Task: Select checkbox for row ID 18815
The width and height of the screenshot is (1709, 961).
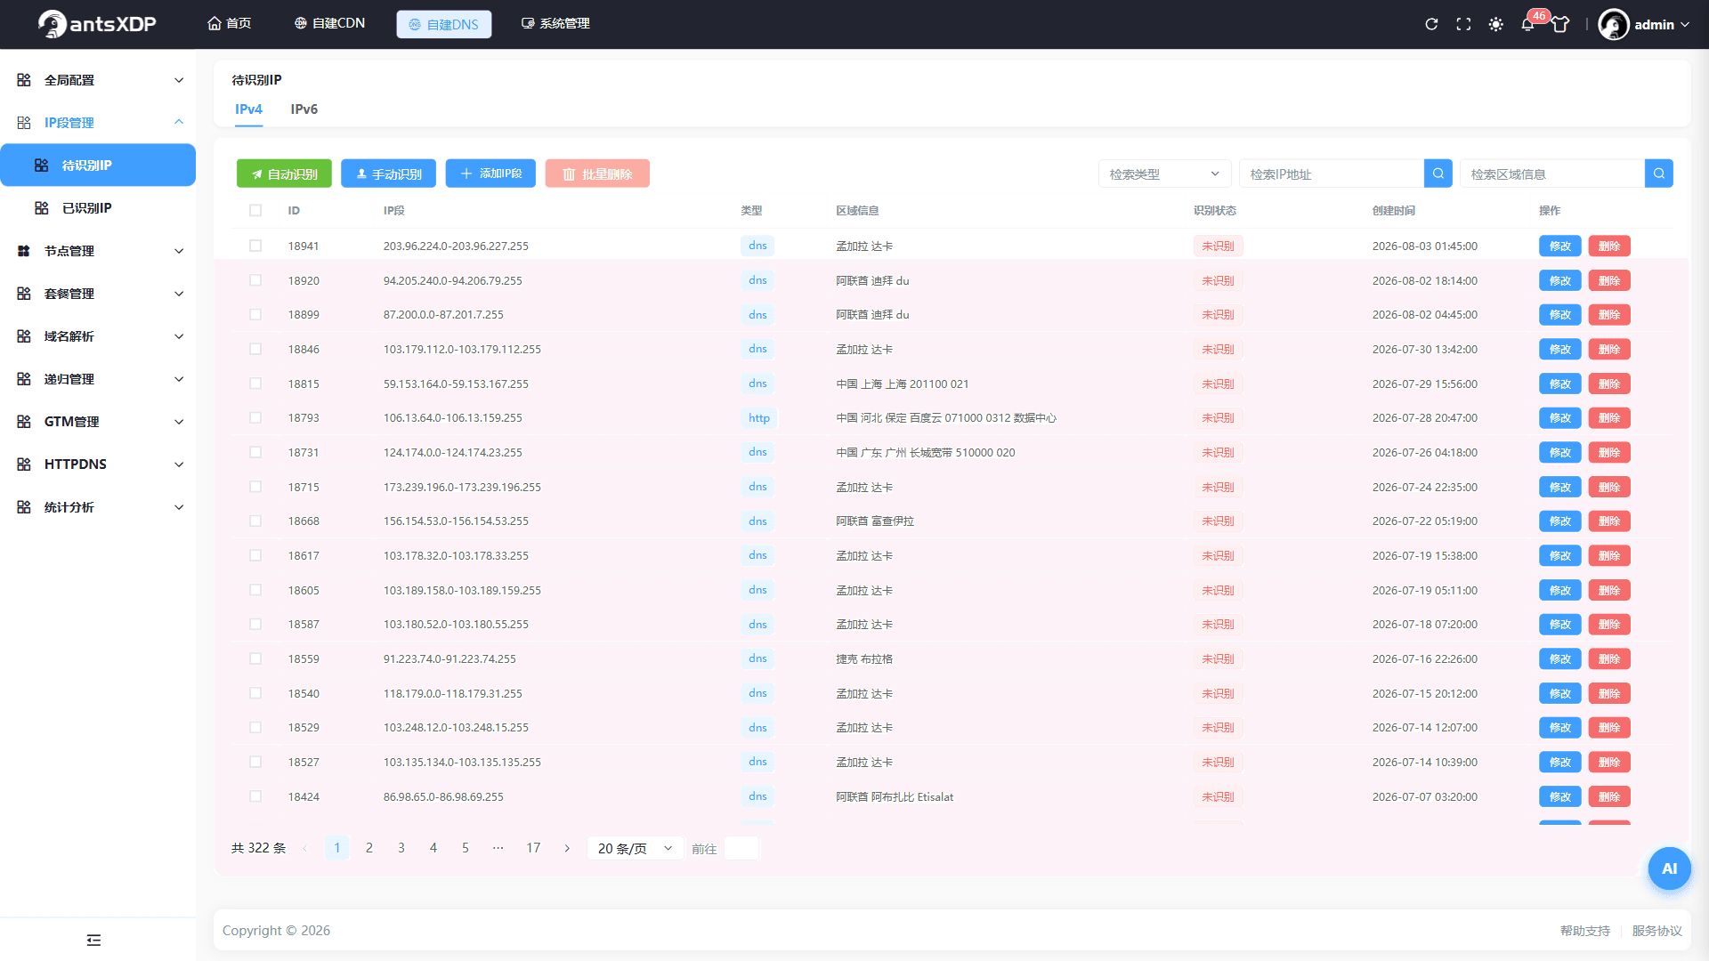Action: click(x=255, y=384)
